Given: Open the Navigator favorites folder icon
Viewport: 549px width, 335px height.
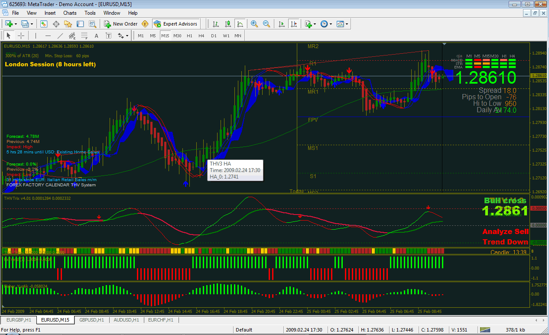Looking at the screenshot, I should click(68, 24).
